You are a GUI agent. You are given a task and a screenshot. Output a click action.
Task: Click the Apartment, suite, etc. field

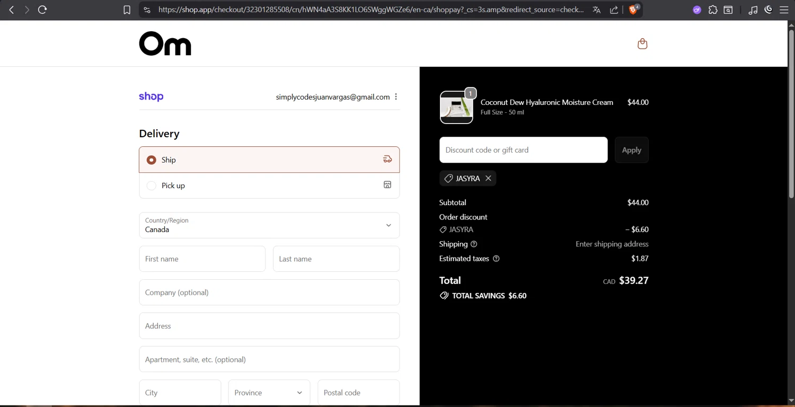(x=269, y=359)
